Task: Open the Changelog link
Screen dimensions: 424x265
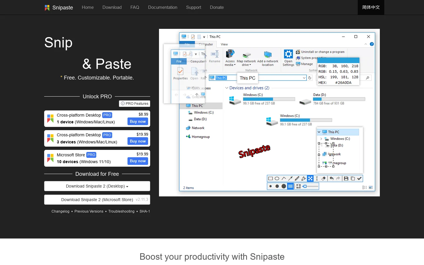Action: coord(60,211)
